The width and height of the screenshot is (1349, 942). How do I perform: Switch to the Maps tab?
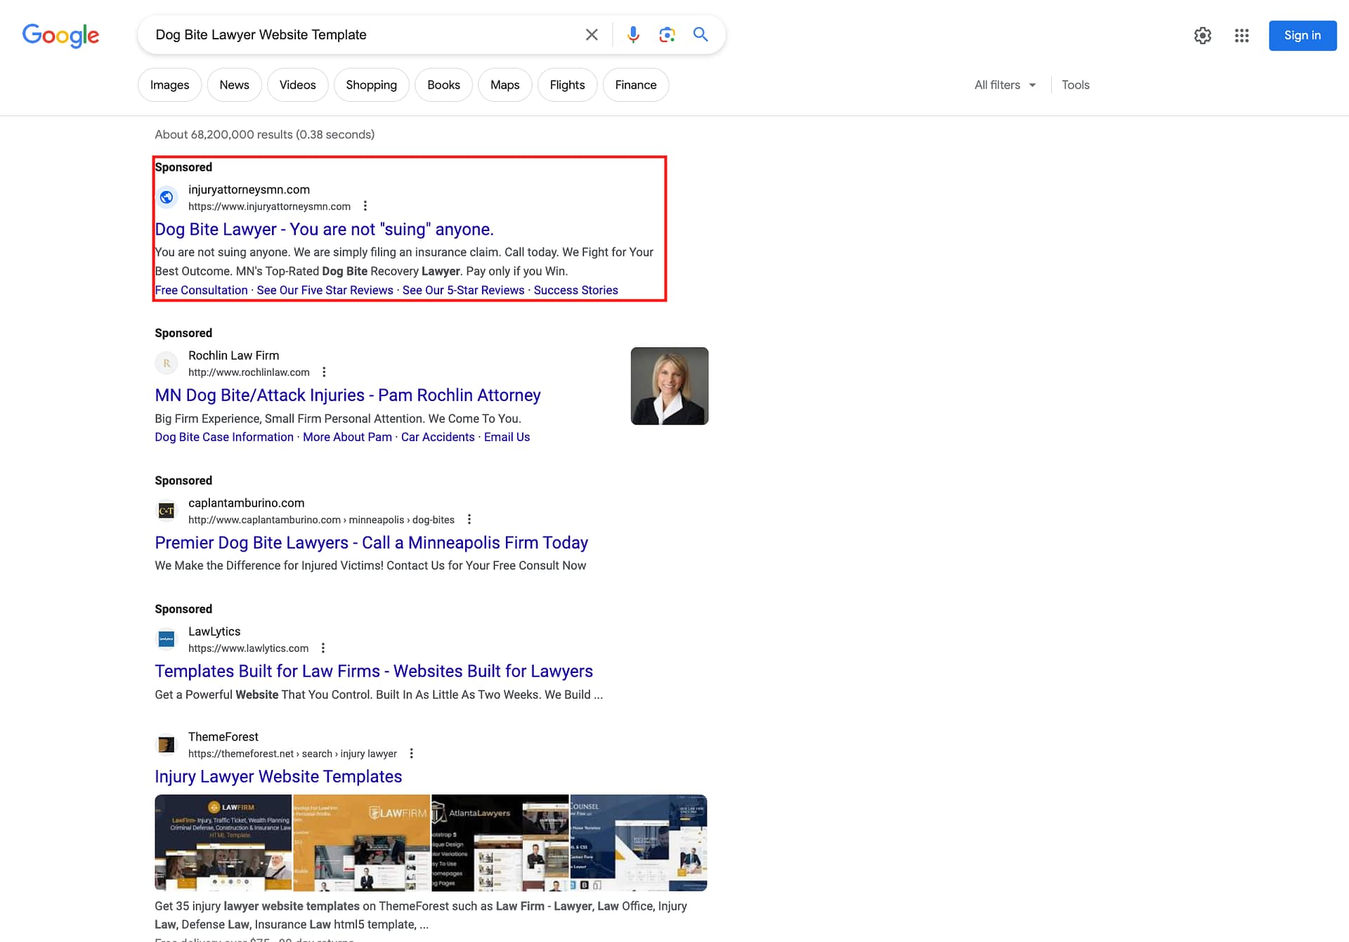point(504,85)
